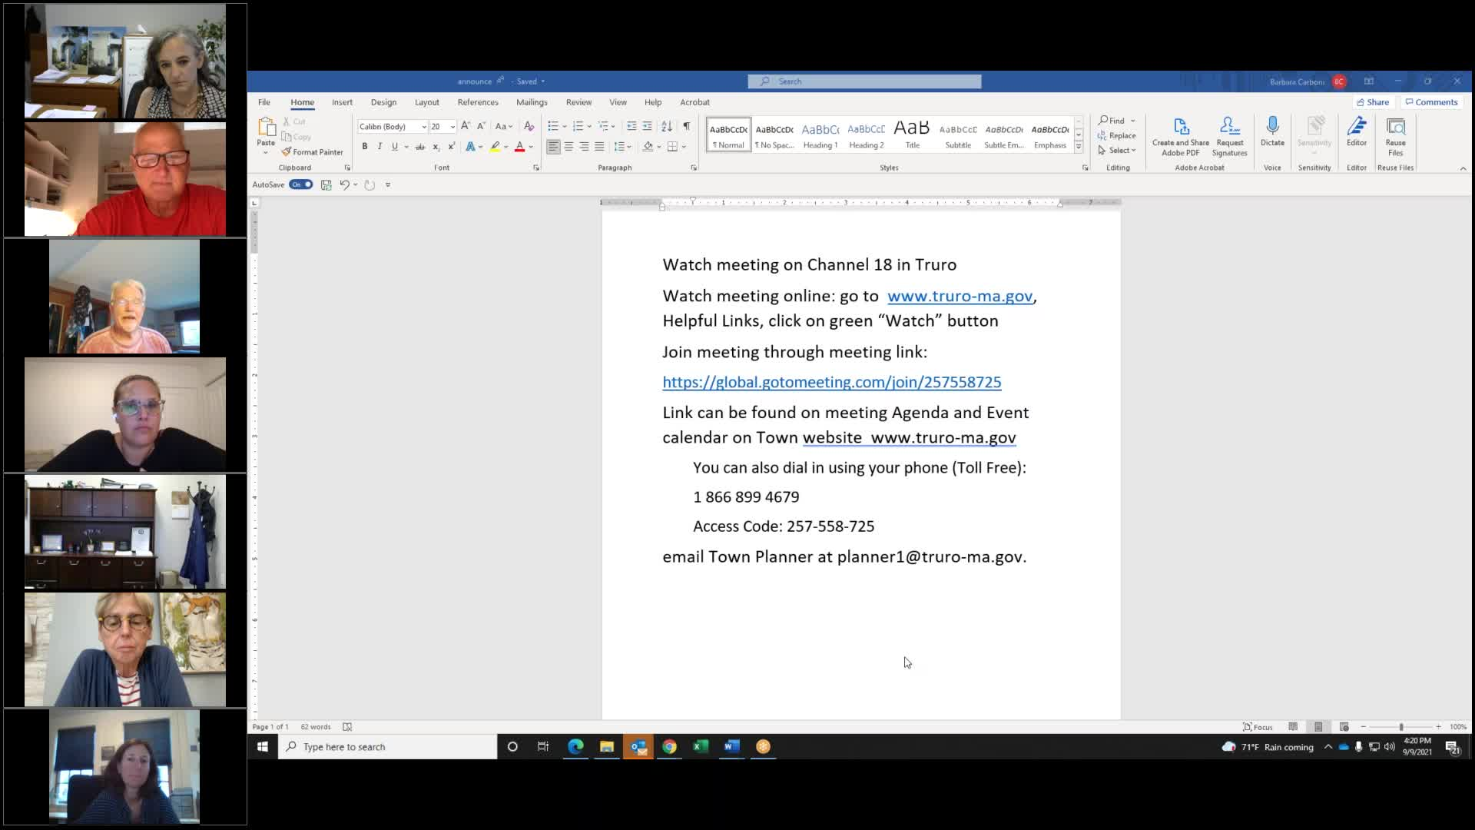Open the gotomeeting.com join hyperlink
This screenshot has width=1475, height=830.
tap(831, 382)
